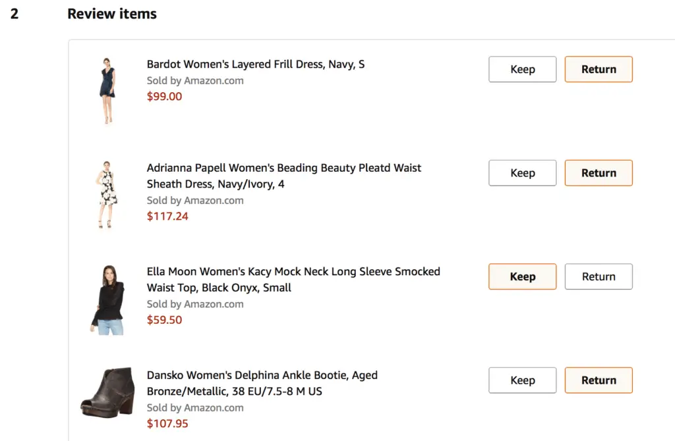Image resolution: width=675 pixels, height=441 pixels.
Task: Return the Ella Moon Mock Neck Top
Action: 599,276
